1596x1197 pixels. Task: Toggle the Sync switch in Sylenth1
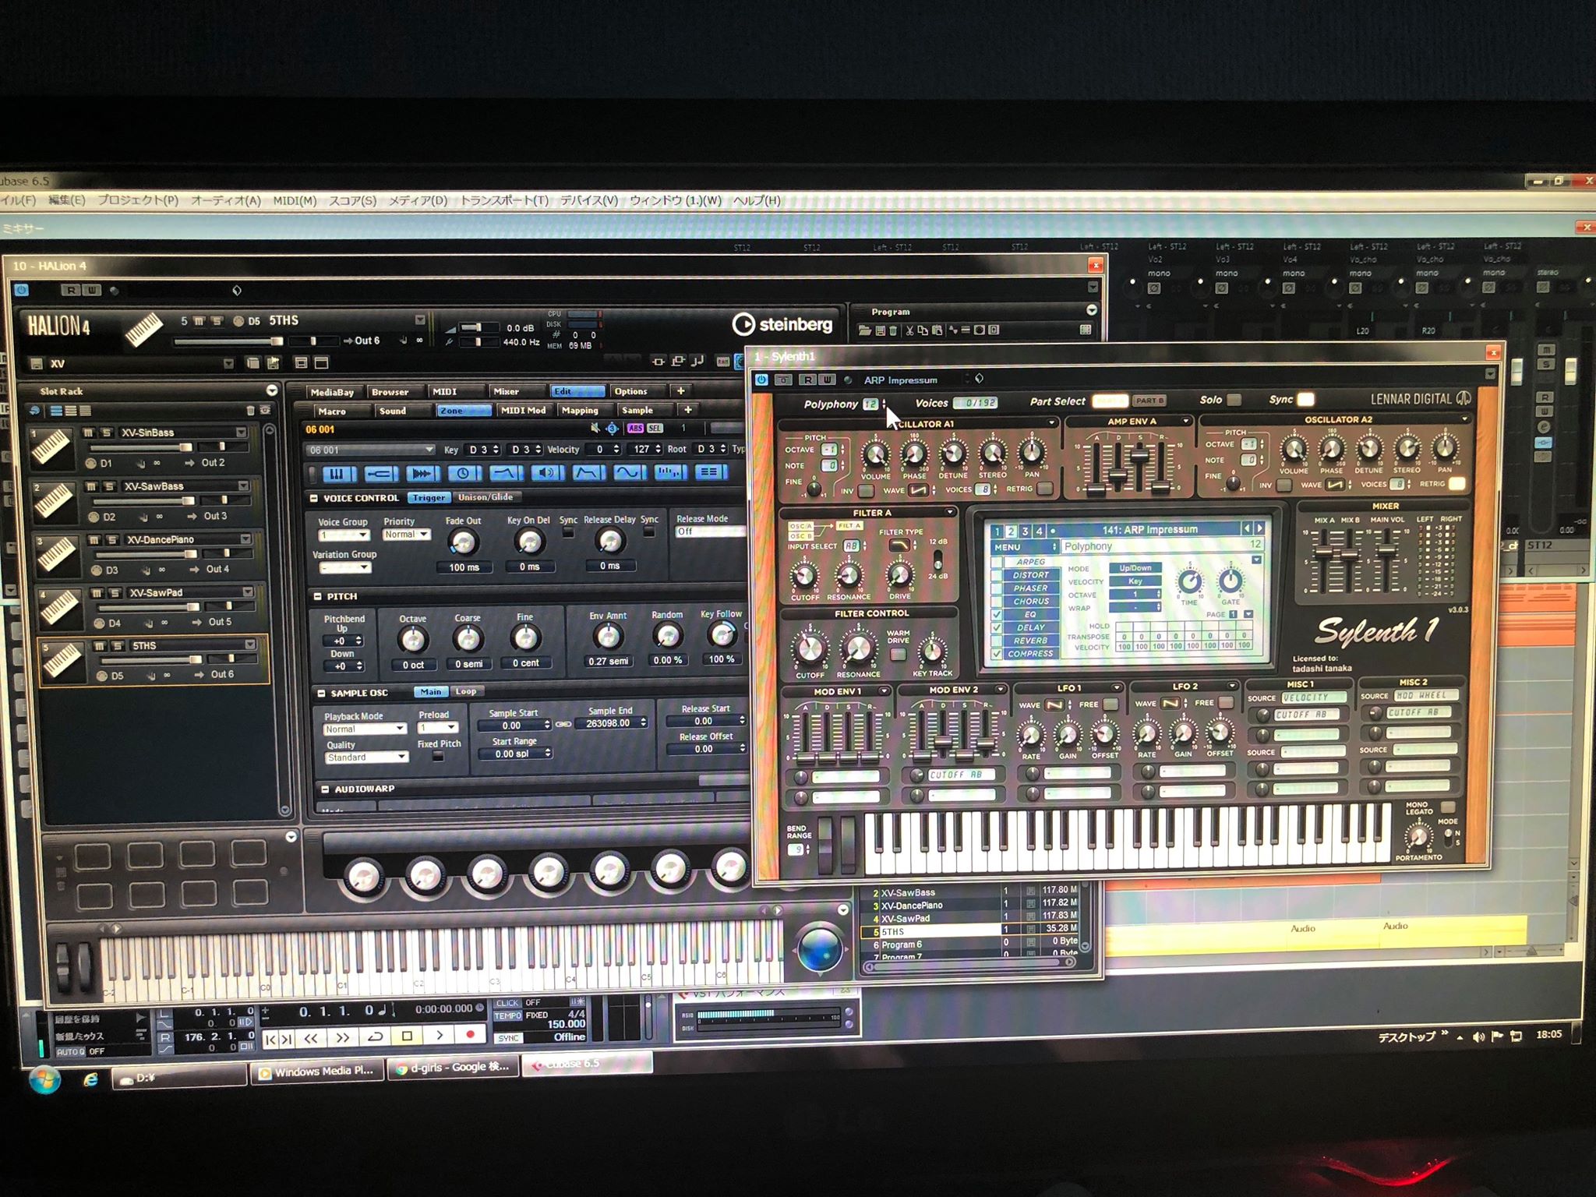click(x=1305, y=399)
